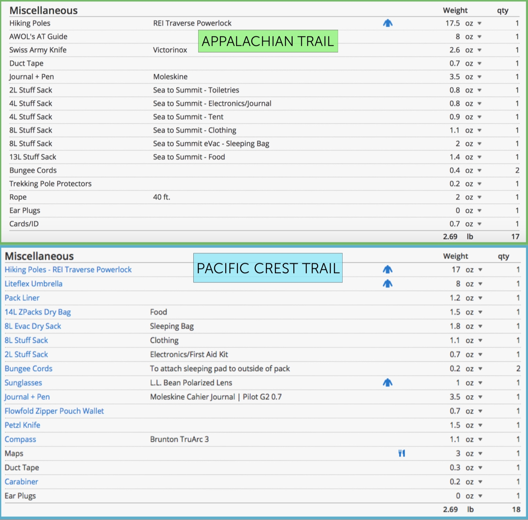The width and height of the screenshot is (528, 520).
Task: Open the Compass link
Action: coord(20,439)
